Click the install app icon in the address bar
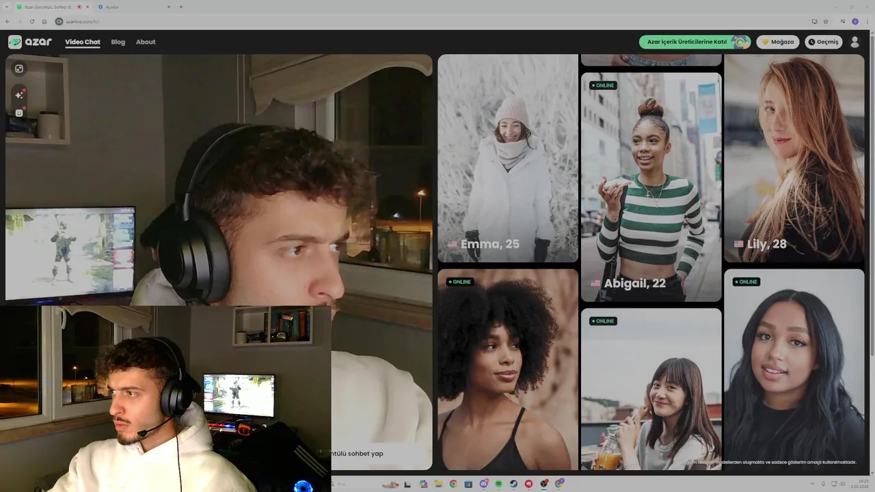Viewport: 875px width, 492px height. 814,21
